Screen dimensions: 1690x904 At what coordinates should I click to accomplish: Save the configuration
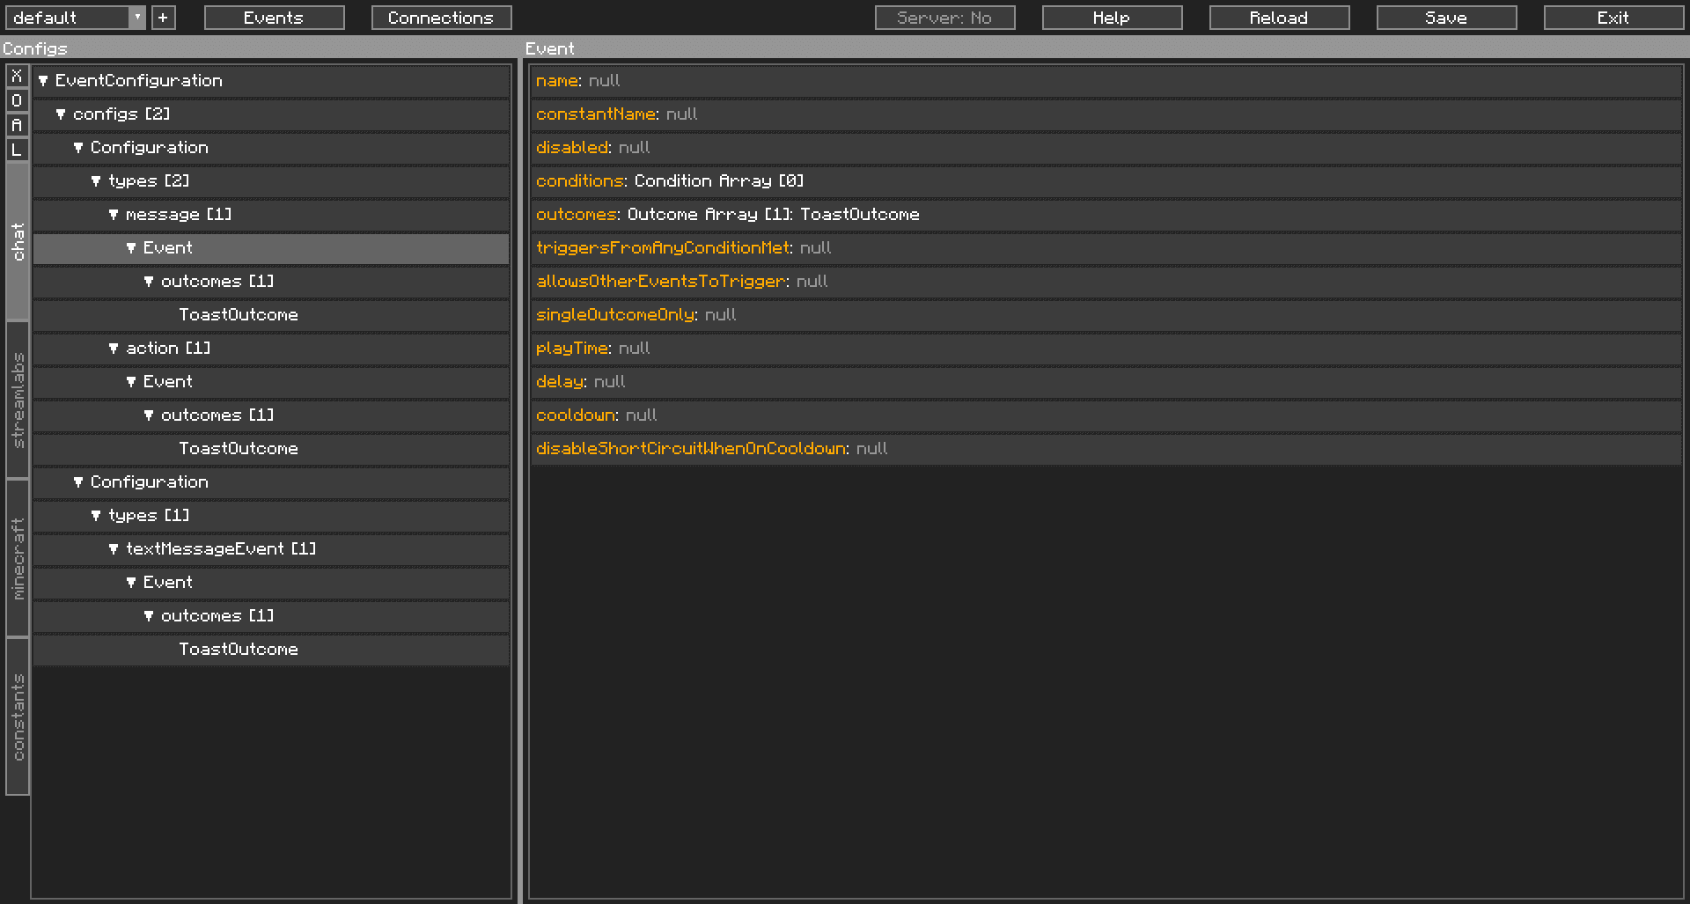coord(1447,18)
